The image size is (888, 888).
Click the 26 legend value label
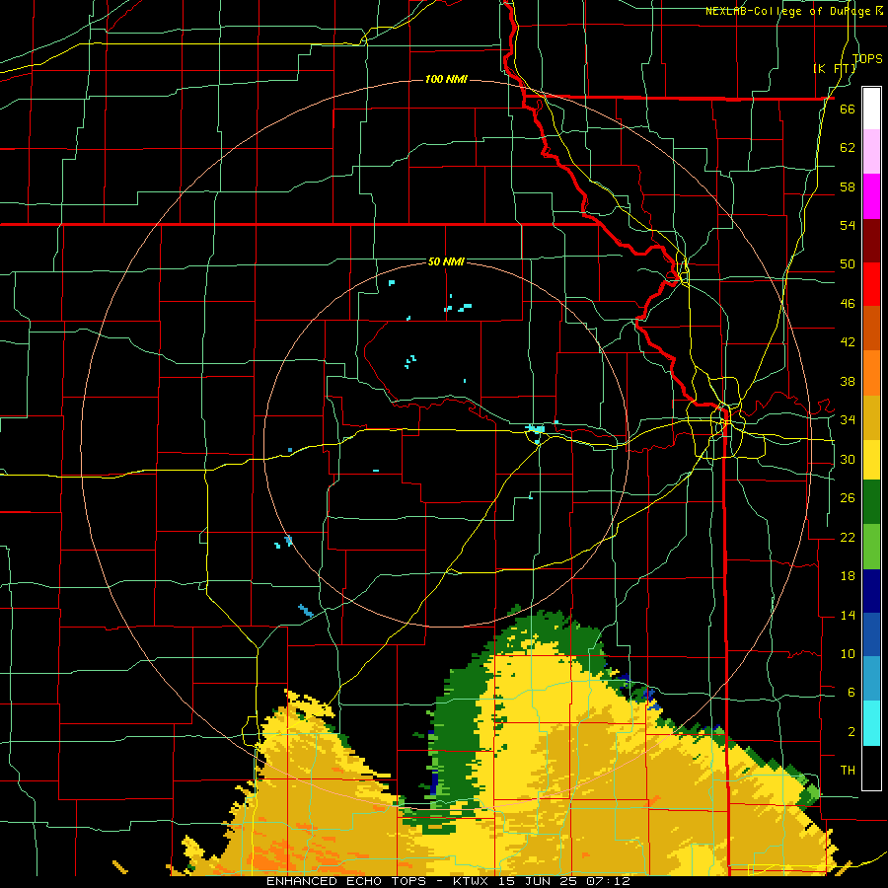(848, 498)
